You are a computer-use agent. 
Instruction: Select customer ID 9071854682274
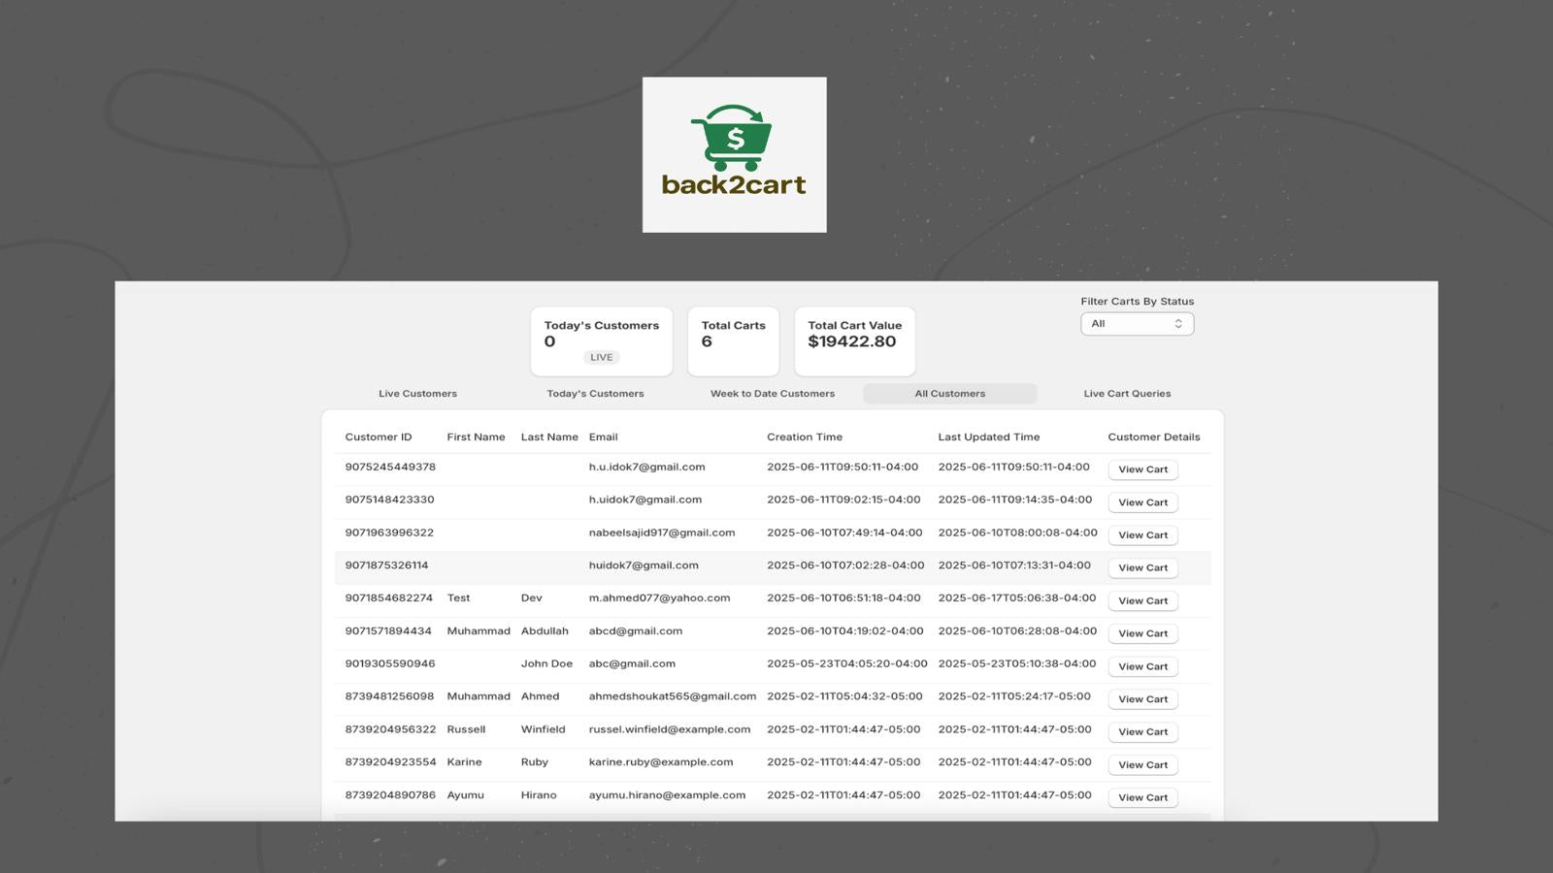point(389,598)
